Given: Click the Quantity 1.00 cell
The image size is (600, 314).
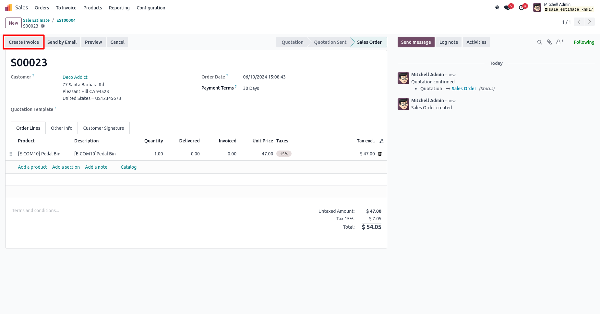Looking at the screenshot, I should click(158, 154).
